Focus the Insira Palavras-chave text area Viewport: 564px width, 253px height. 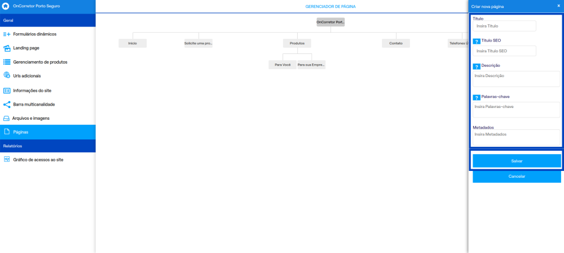click(x=516, y=110)
